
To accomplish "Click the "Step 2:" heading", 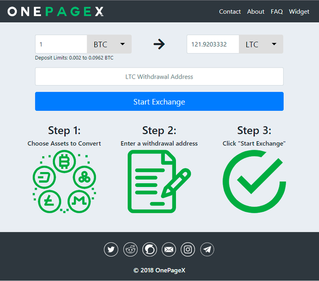I will click(159, 130).
